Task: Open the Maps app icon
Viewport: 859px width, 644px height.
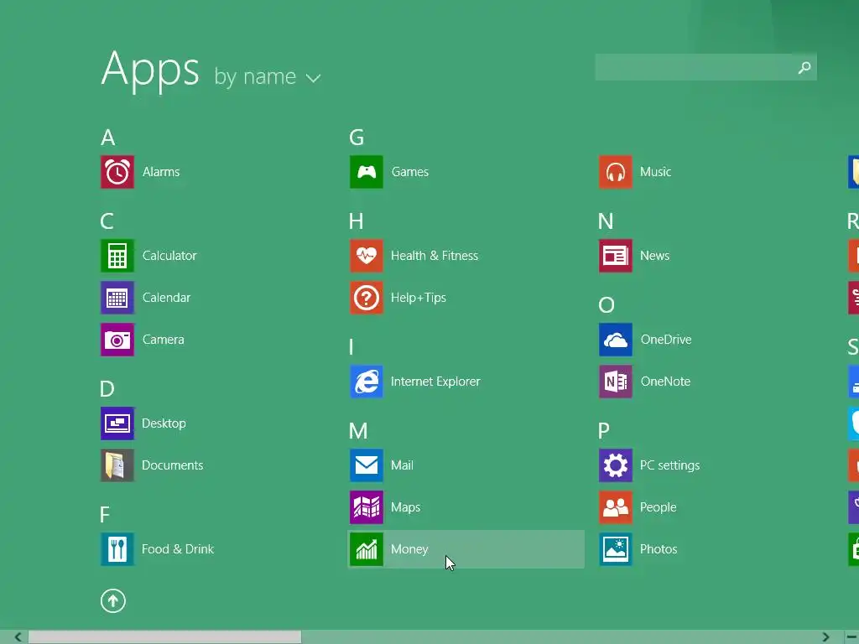Action: (367, 507)
